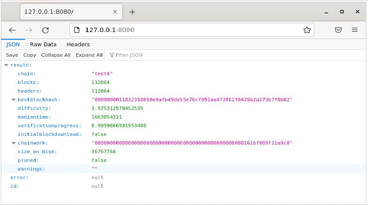
Task: Select the "test4" value
Action: click(x=102, y=74)
